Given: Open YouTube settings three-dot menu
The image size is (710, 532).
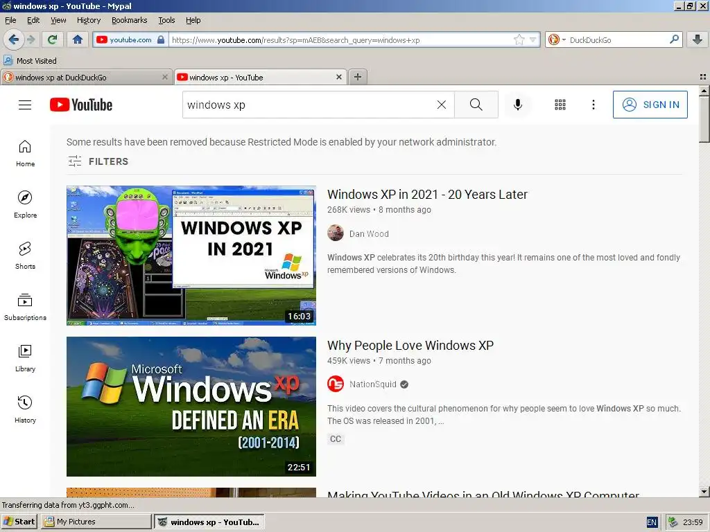Looking at the screenshot, I should coord(594,105).
